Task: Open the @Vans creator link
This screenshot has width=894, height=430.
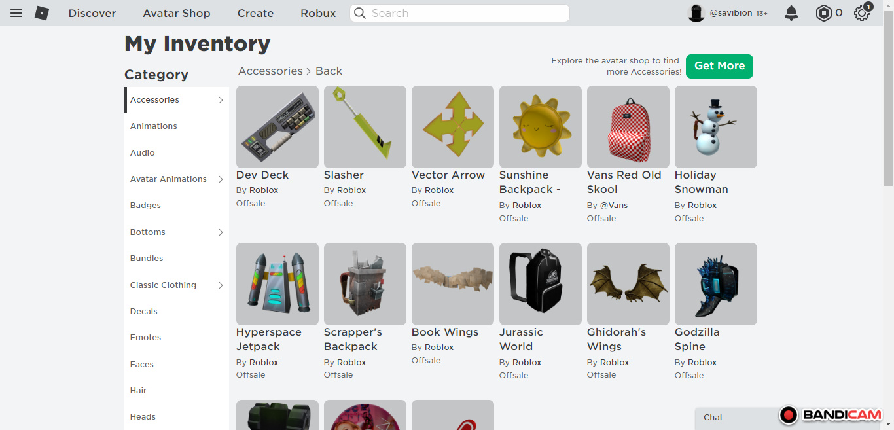Action: (614, 205)
